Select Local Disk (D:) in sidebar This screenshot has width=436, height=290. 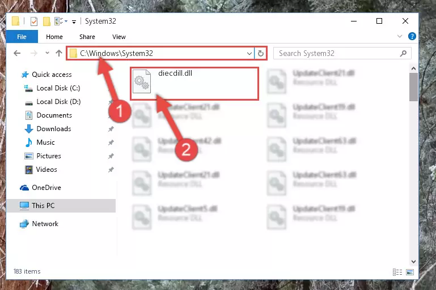(58, 102)
